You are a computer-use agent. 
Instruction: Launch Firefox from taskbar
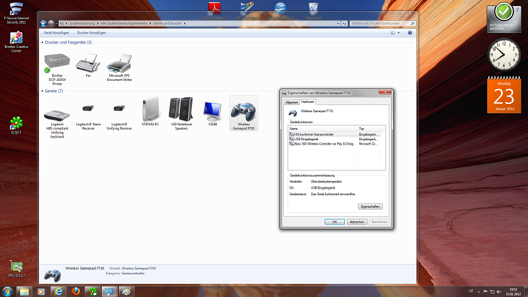tap(75, 291)
